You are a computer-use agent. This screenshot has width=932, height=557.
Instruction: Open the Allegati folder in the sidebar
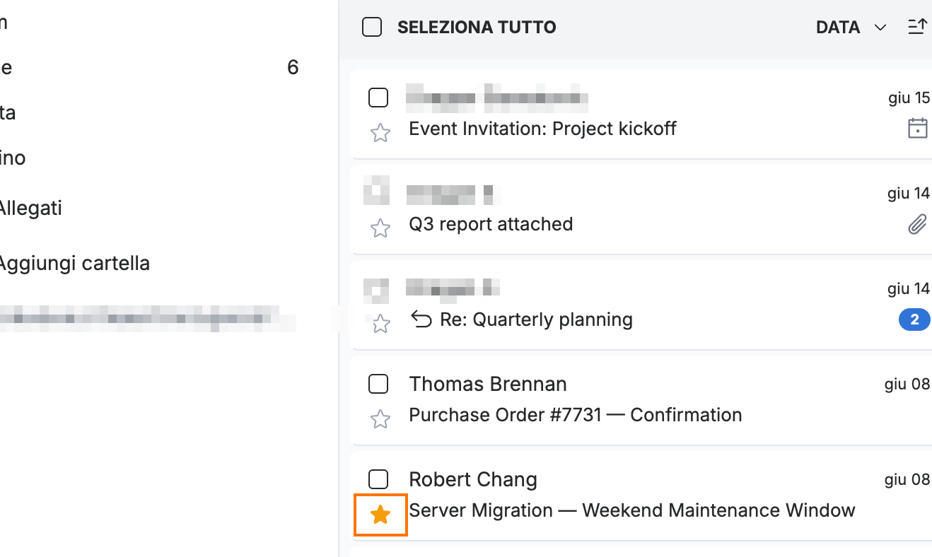tap(30, 208)
